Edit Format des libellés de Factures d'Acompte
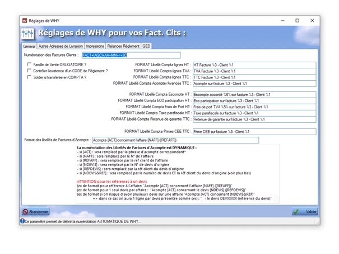339x254 pixels. [175, 140]
